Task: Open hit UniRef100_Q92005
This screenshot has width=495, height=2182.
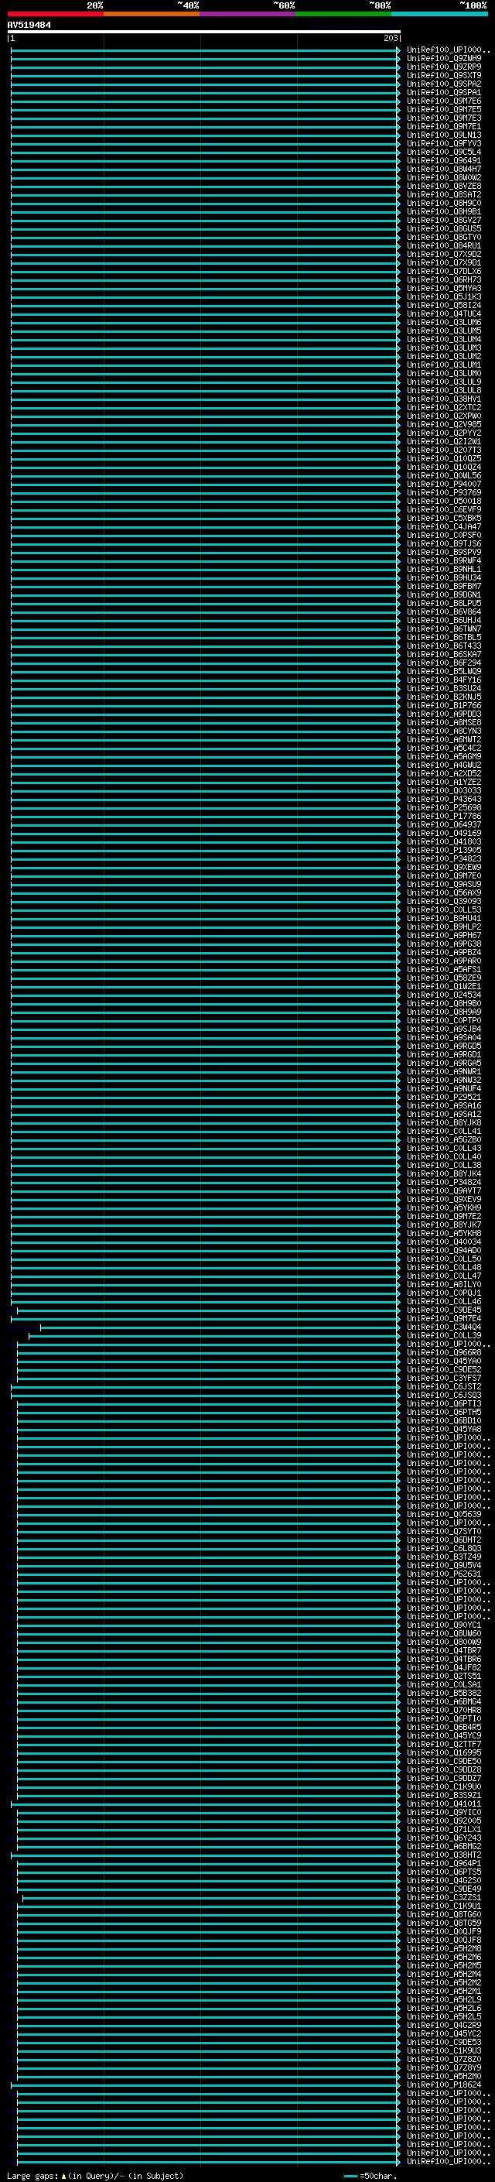Action: pos(444,1821)
